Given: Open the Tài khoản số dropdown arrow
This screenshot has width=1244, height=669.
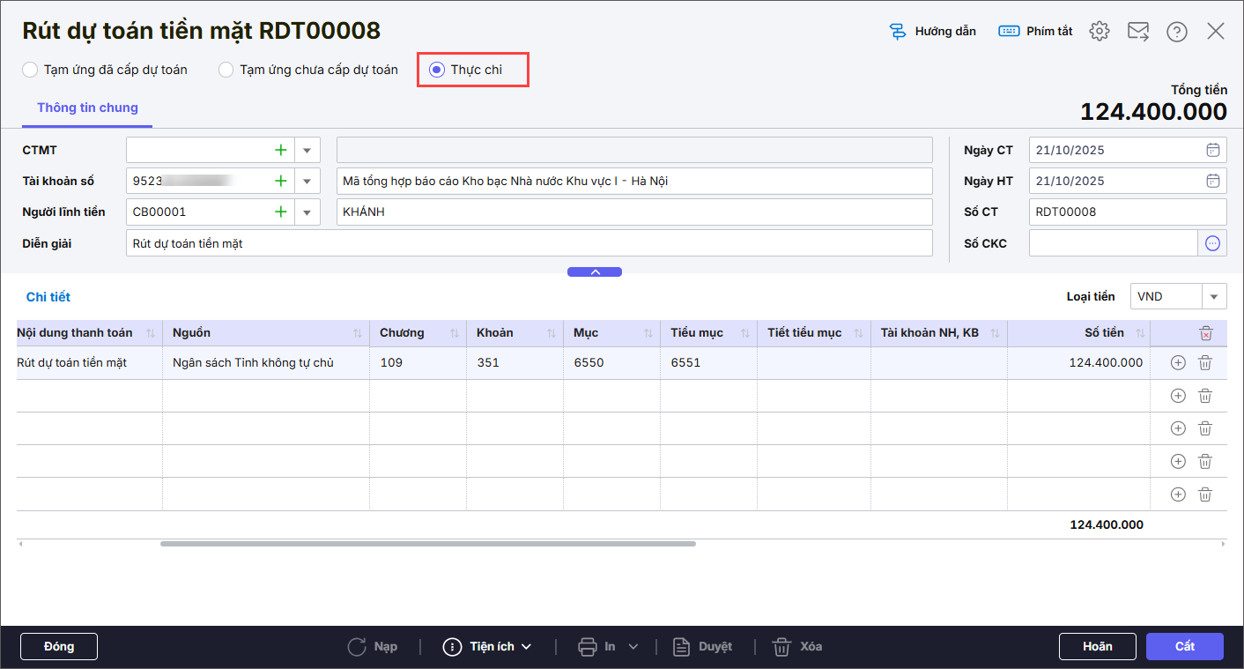Looking at the screenshot, I should 307,182.
